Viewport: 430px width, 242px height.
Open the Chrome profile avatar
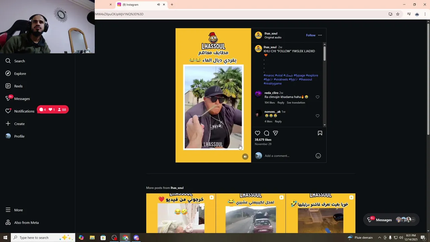pyautogui.click(x=417, y=14)
